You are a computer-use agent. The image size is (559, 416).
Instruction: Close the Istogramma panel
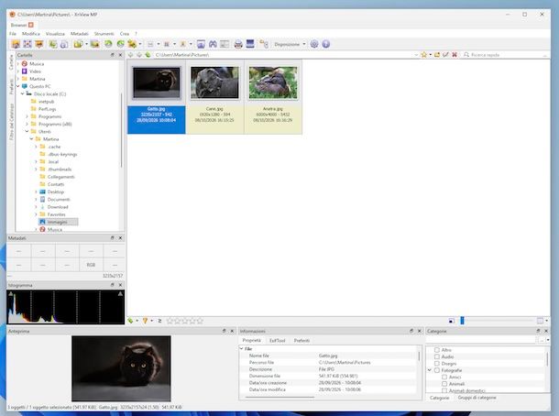click(120, 285)
